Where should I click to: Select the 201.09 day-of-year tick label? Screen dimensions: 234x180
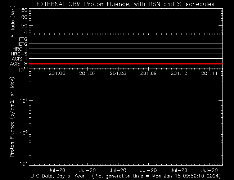(148, 73)
